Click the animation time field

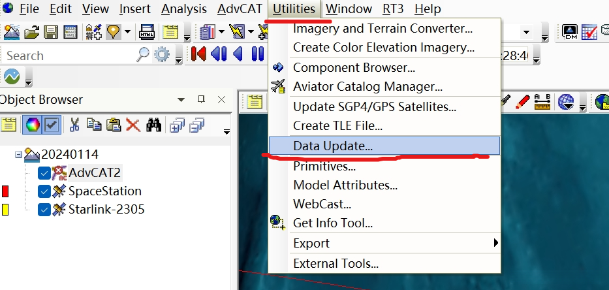[514, 56]
